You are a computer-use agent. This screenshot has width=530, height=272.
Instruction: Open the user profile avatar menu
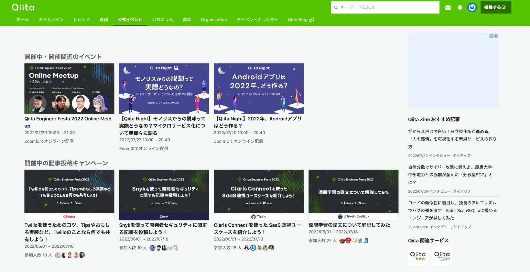(x=472, y=7)
